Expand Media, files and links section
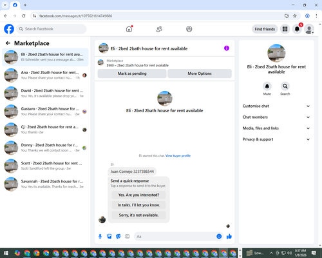Screen dimensions: 322x258 276,128
